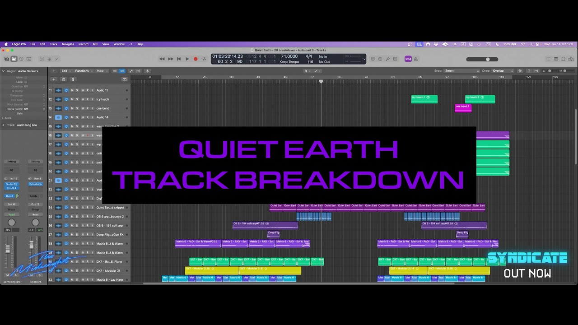Toggle global Solo S button
Viewport: 578px width, 325px height.
tap(73, 79)
